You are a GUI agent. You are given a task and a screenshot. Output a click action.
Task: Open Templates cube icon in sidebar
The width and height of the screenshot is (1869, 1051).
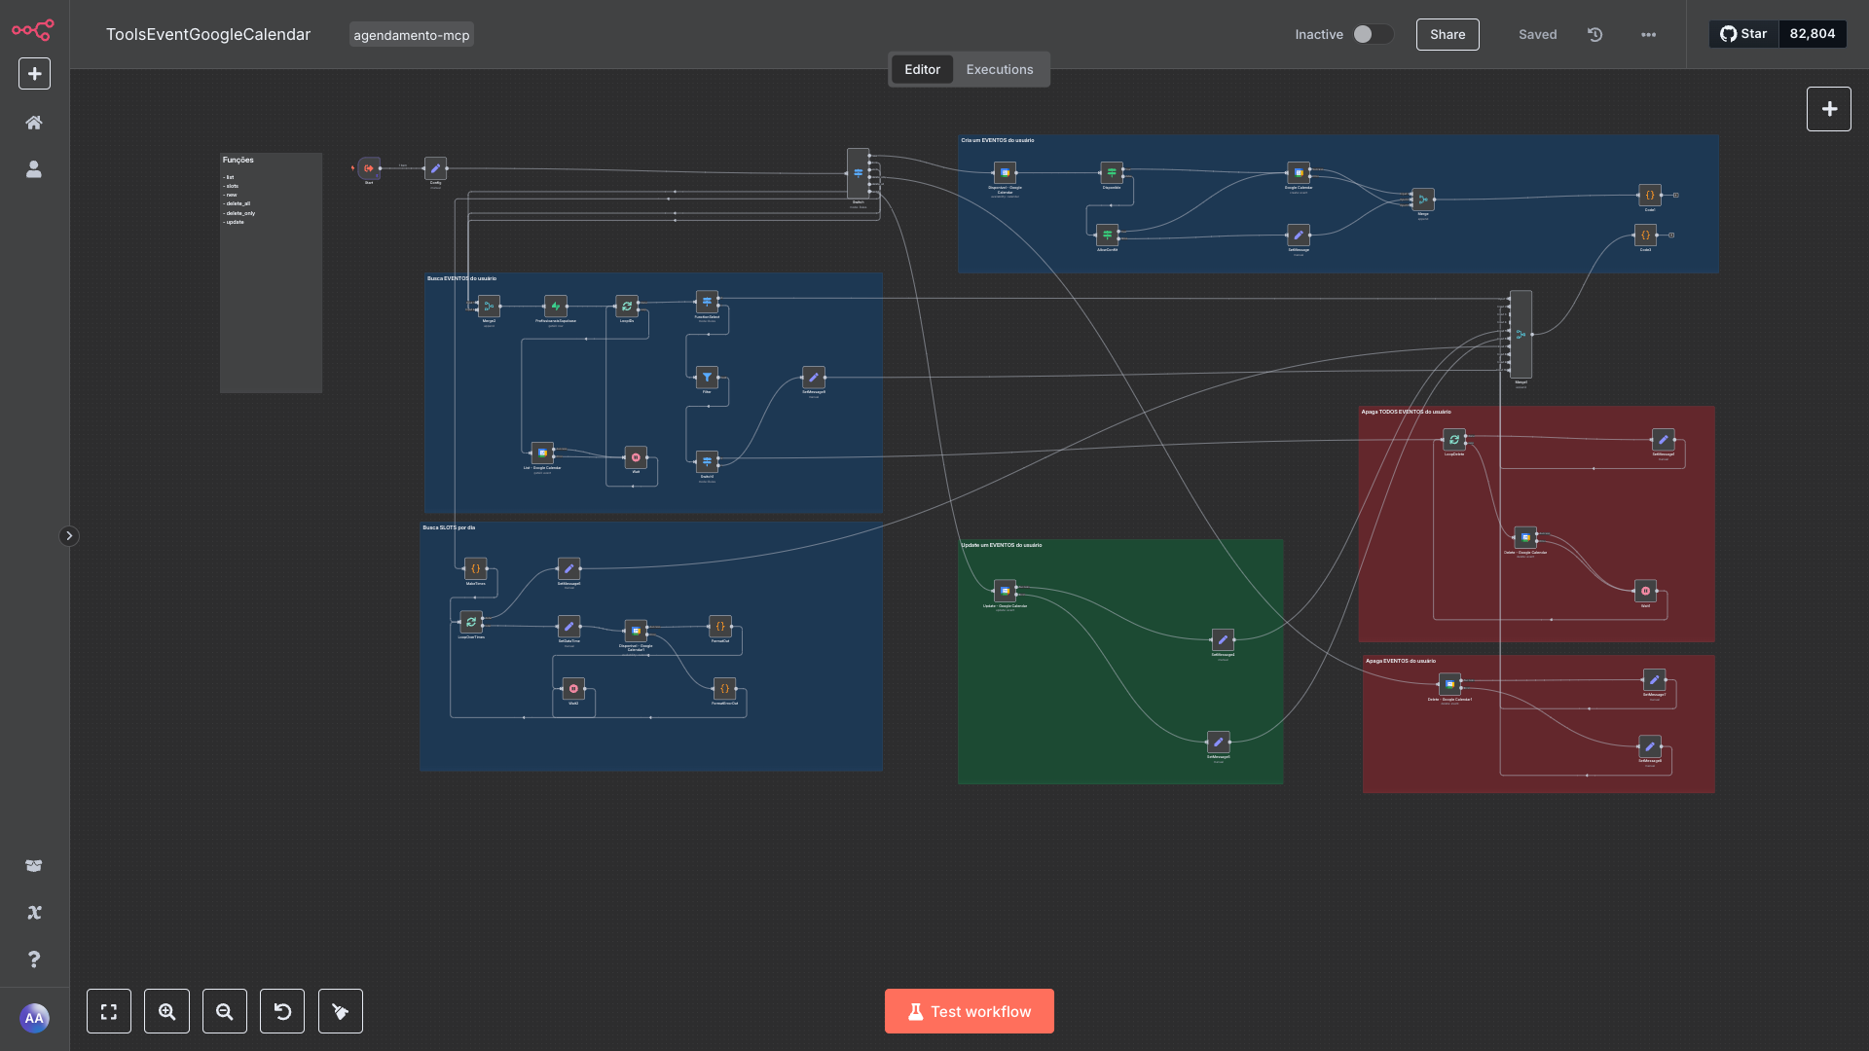(34, 865)
